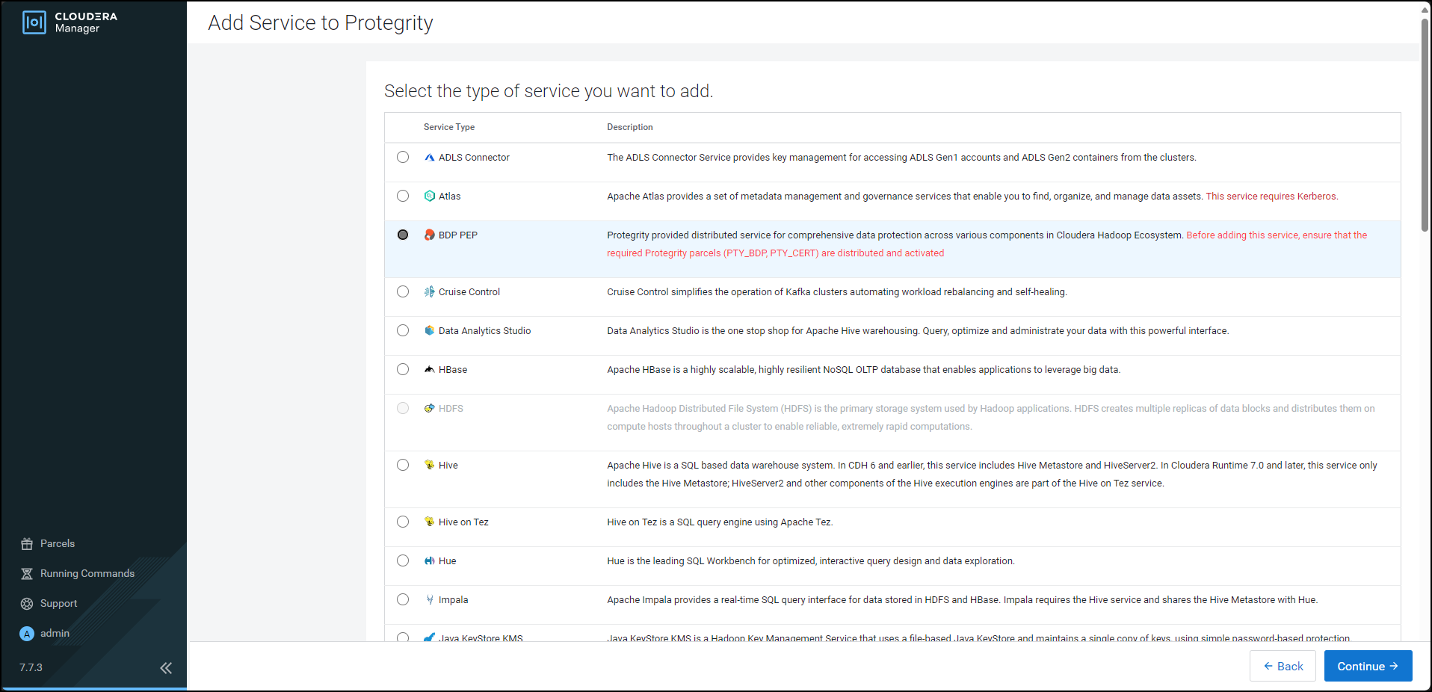The height and width of the screenshot is (692, 1432).
Task: Select the Hive on Tez radio button
Action: (x=403, y=522)
